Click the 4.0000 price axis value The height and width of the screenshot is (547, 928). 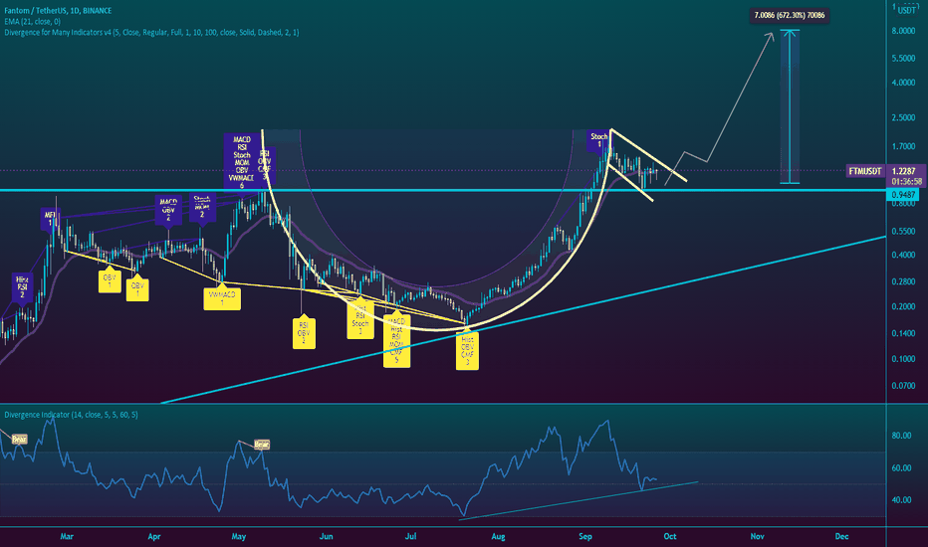pos(903,83)
